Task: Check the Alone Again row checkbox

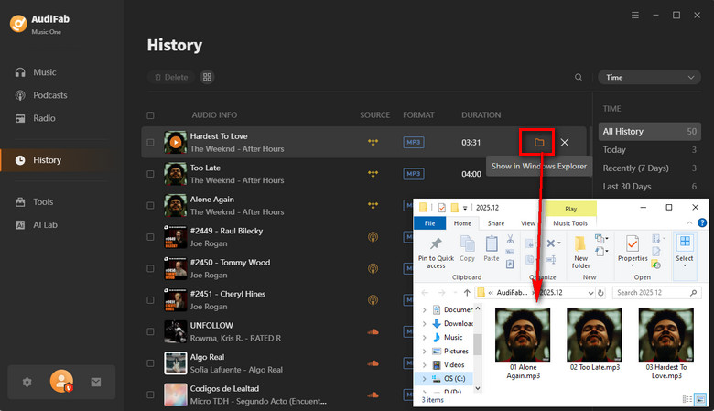Action: click(x=150, y=205)
